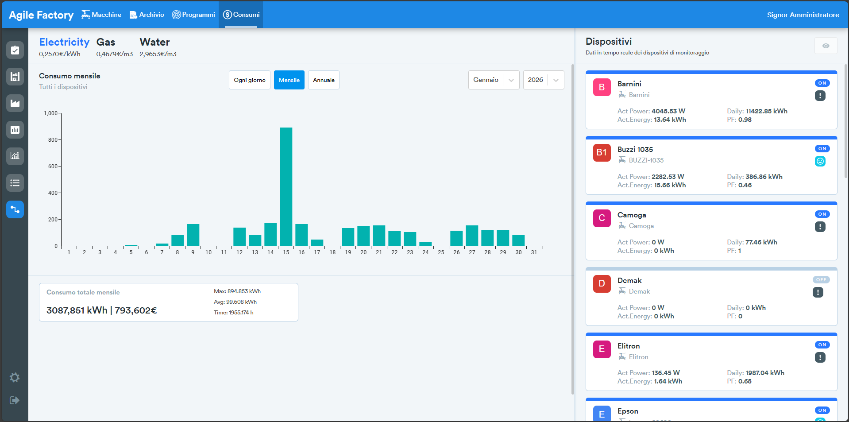
Task: Switch to the Gas tab
Action: pos(106,42)
